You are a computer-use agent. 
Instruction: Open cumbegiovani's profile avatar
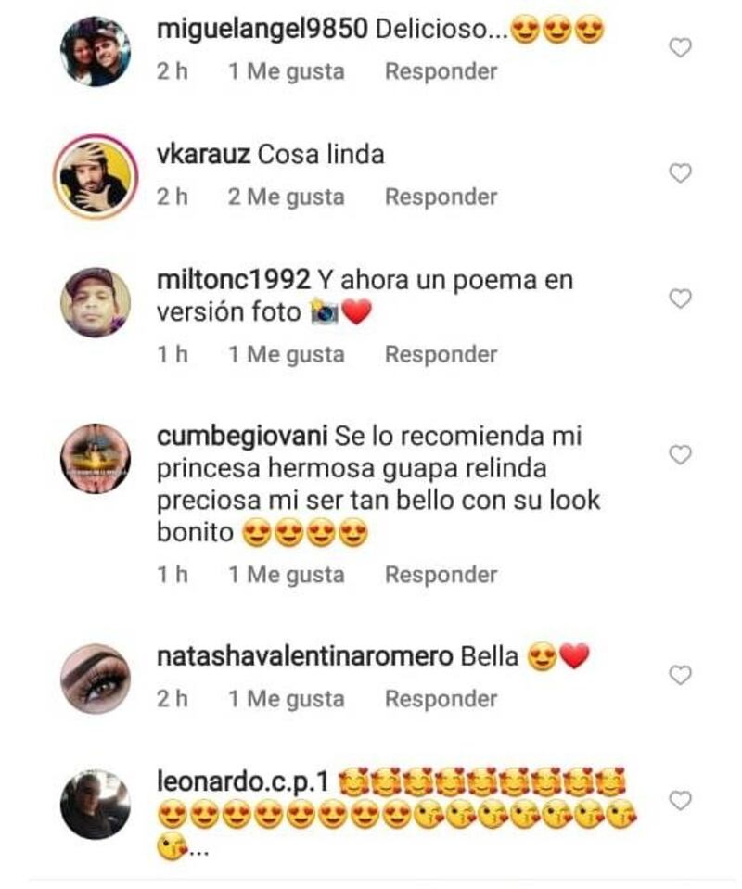96,458
